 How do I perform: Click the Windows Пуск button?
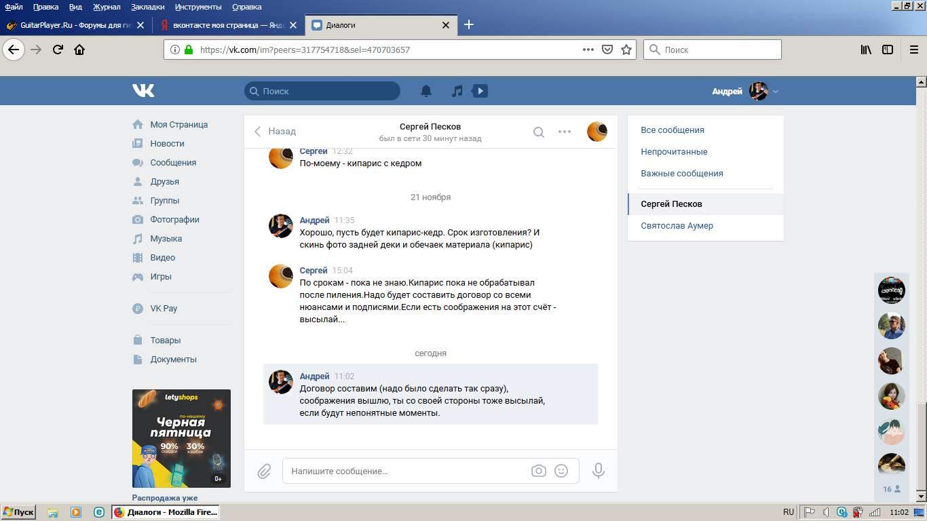(x=18, y=512)
